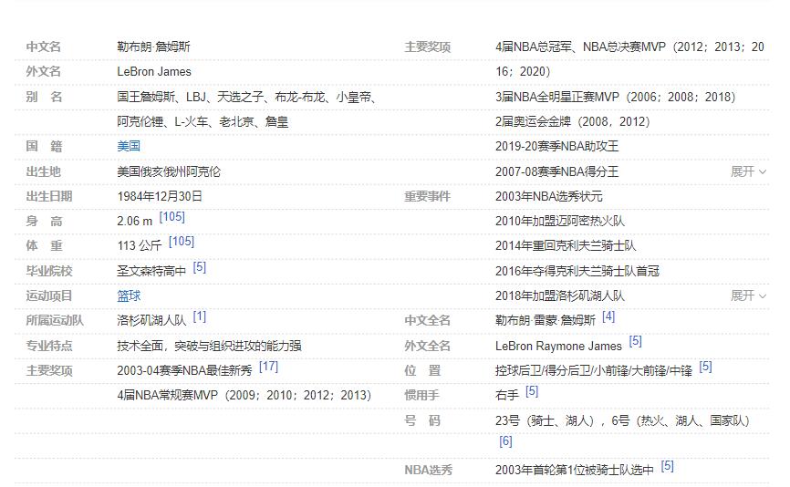Open reference [17] beside NBA最佳新秀
The height and width of the screenshot is (487, 790).
[x=268, y=366]
